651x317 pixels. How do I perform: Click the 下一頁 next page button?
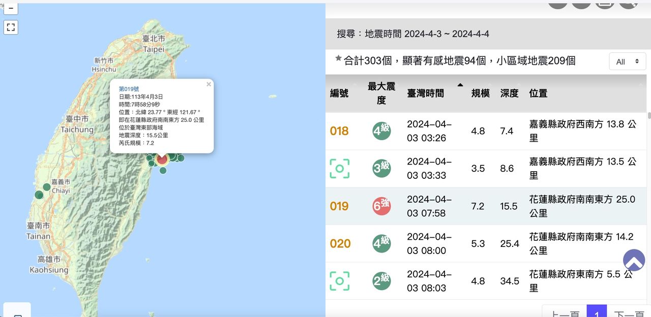(629, 312)
